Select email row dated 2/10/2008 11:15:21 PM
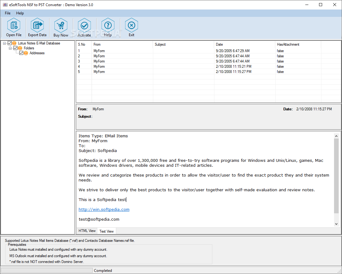This screenshot has height=274, width=342. pos(208,67)
